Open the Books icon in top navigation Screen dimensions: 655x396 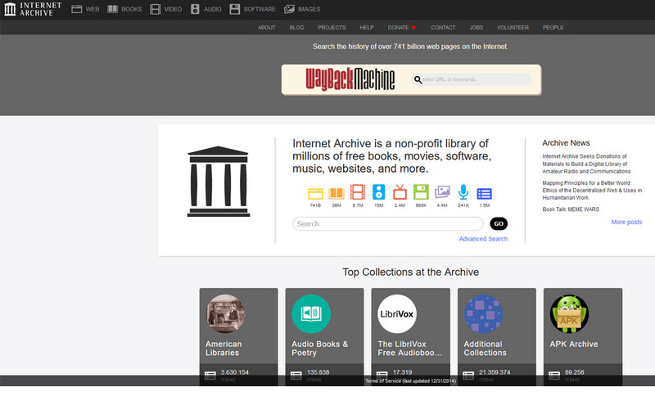(112, 9)
